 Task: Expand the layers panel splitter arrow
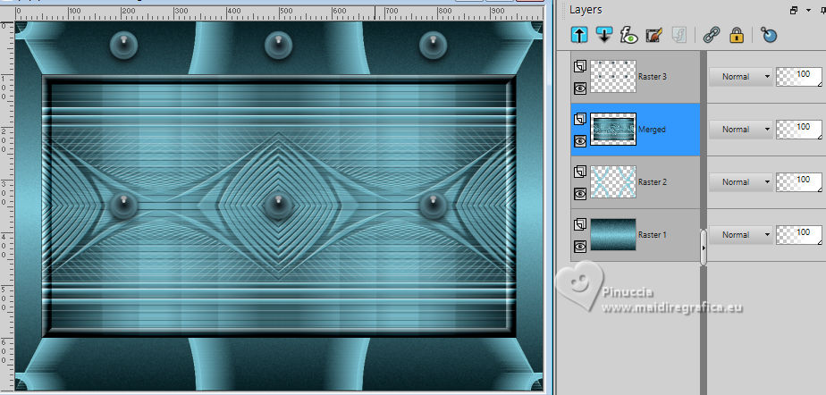[704, 248]
